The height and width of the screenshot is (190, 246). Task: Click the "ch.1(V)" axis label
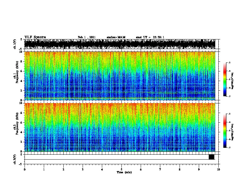point(15,44)
